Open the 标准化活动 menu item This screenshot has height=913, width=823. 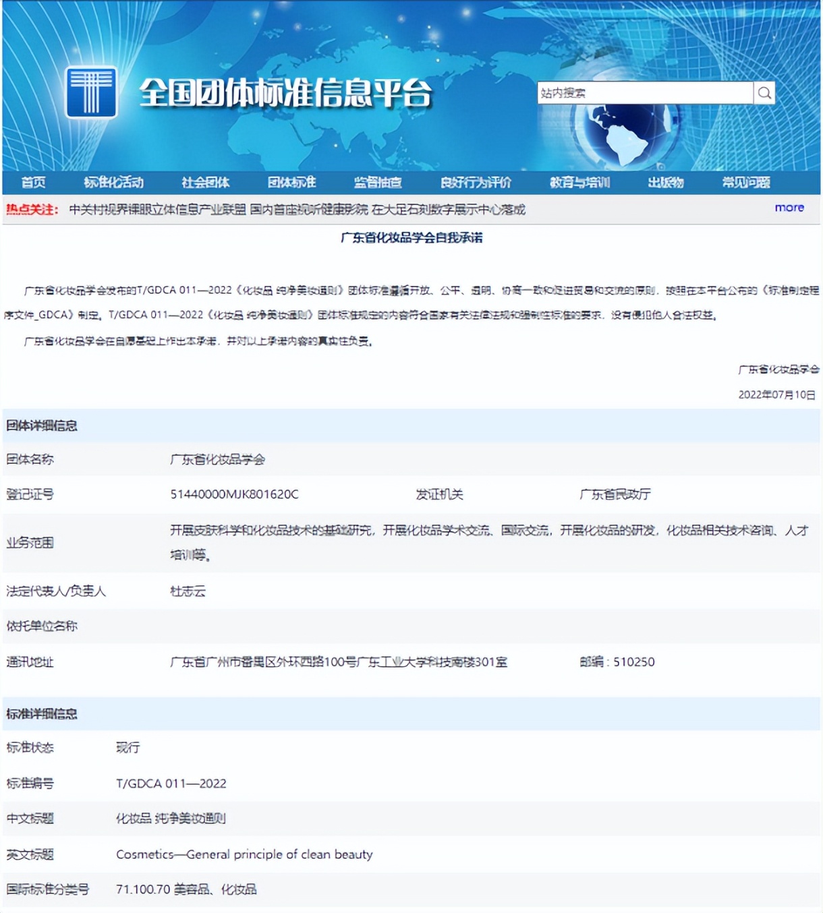(113, 182)
